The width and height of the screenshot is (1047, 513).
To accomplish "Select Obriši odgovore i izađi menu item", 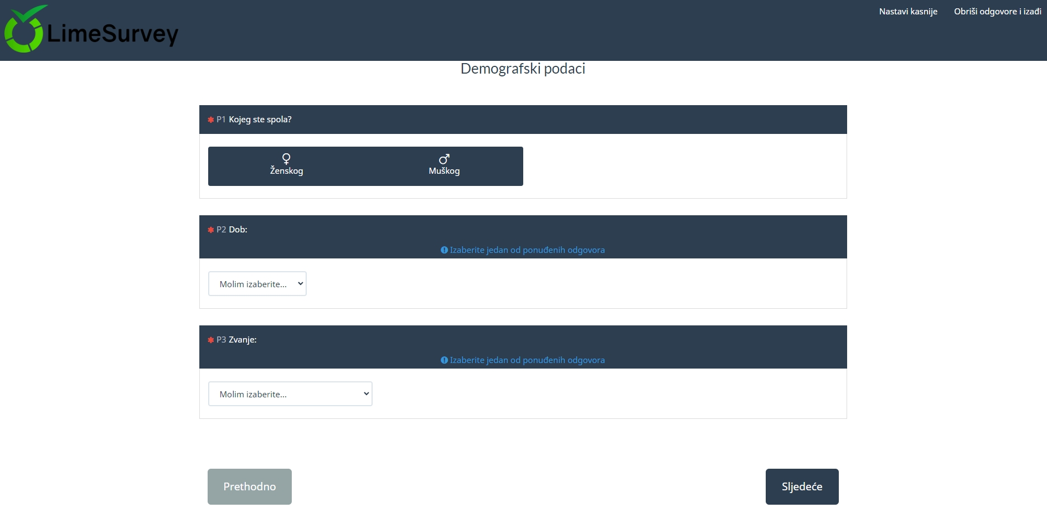I will pos(997,12).
